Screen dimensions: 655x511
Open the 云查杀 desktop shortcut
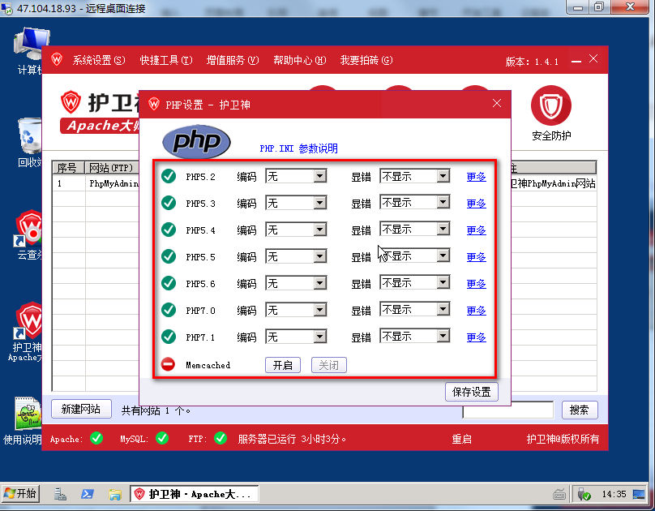pos(28,235)
